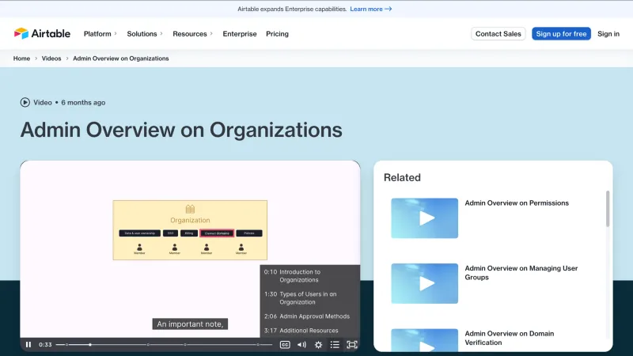
Task: Expand the Platform menu
Action: point(100,34)
